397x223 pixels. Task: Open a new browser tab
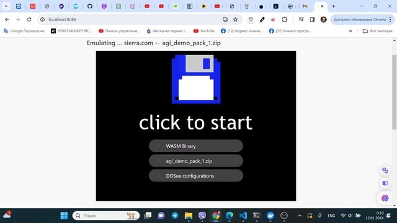[334, 6]
